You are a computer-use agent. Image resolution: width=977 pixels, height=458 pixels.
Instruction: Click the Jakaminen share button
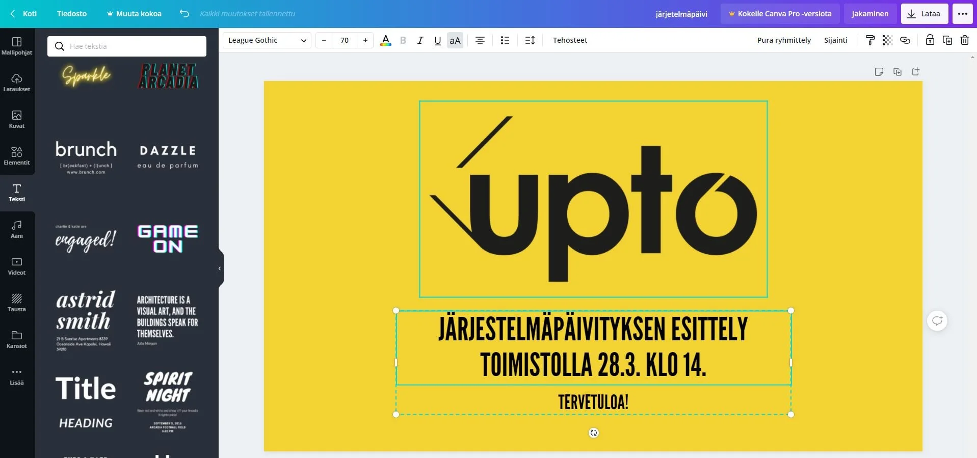870,14
